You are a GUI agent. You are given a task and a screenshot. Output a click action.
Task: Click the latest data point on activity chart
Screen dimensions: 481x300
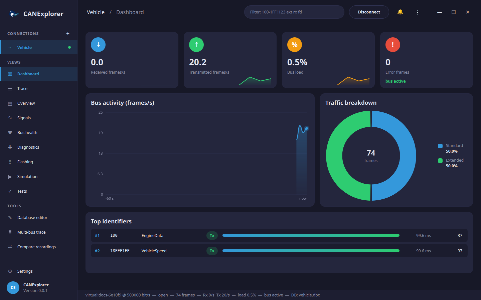[307, 128]
